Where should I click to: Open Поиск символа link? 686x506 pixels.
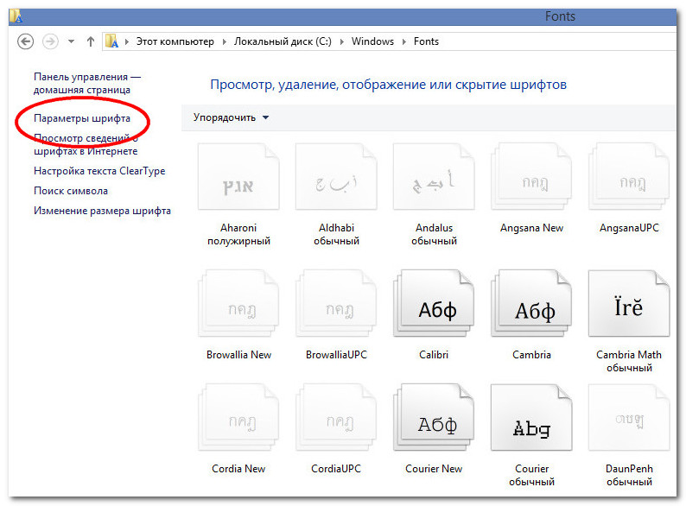coord(71,191)
